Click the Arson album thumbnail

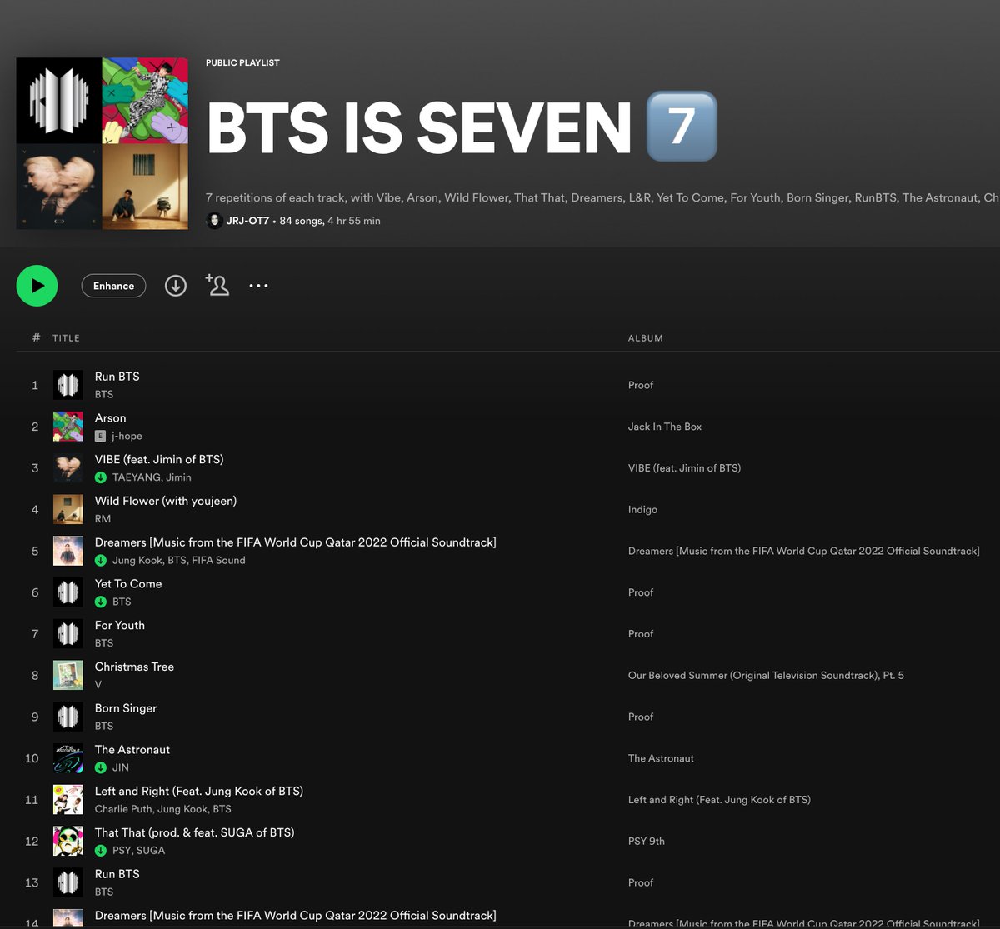tap(68, 427)
